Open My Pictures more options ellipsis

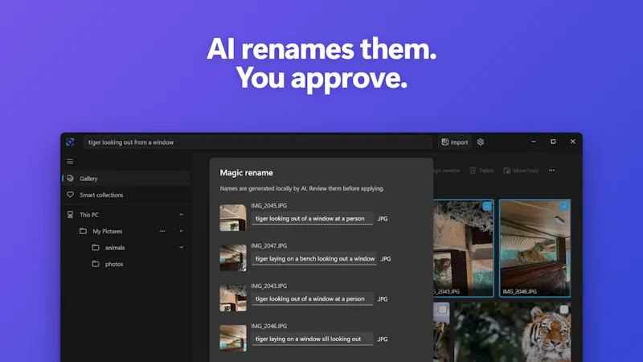pyautogui.click(x=162, y=231)
